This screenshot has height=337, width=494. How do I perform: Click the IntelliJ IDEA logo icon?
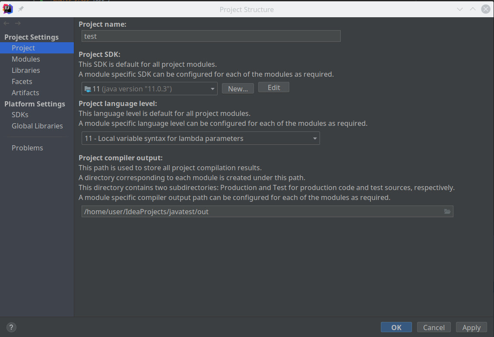click(8, 9)
